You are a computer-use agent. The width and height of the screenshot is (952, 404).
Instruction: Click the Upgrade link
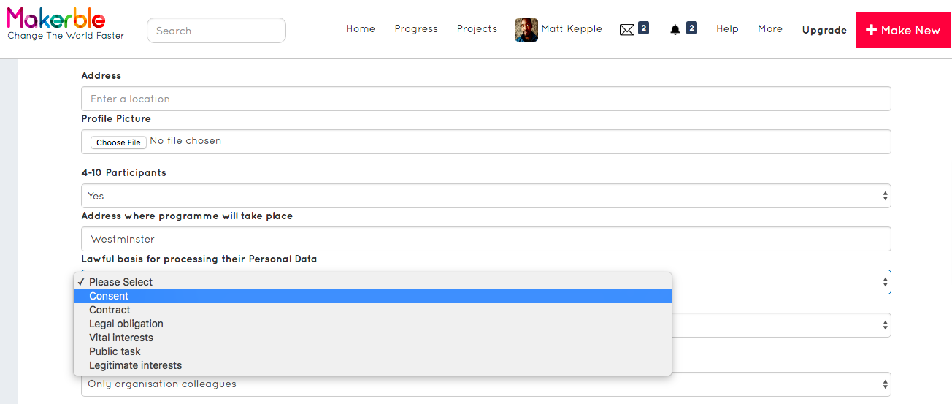(824, 30)
